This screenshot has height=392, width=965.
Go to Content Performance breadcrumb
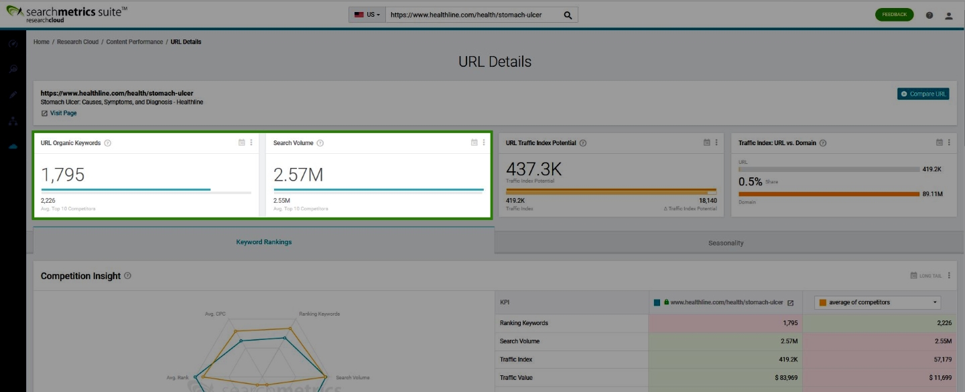point(134,41)
